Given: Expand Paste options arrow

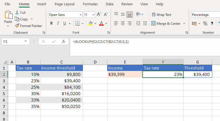Looking at the screenshot, I should (x=8, y=26).
